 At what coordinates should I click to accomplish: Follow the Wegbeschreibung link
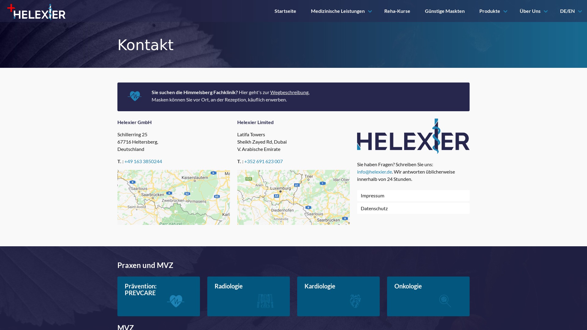pos(290,92)
